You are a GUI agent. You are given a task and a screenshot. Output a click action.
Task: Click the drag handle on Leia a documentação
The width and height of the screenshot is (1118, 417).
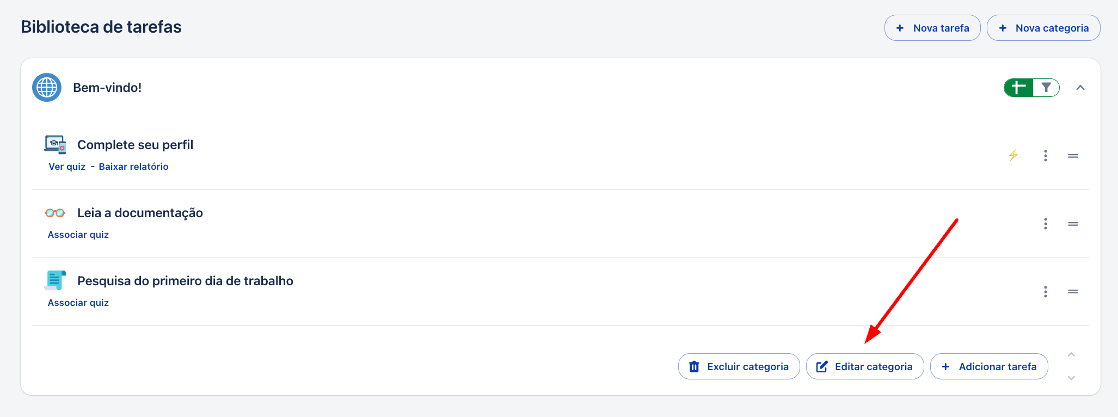(1073, 224)
